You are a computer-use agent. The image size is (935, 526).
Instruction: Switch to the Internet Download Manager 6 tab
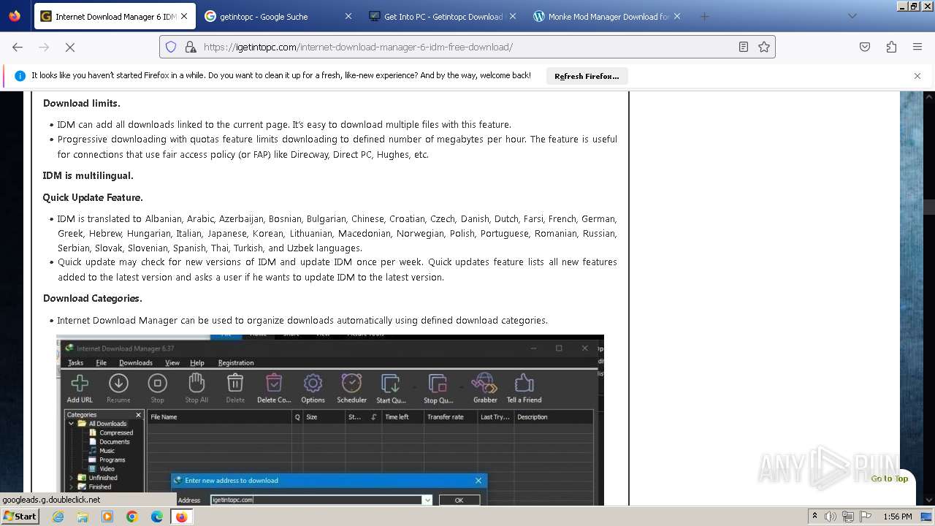114,16
